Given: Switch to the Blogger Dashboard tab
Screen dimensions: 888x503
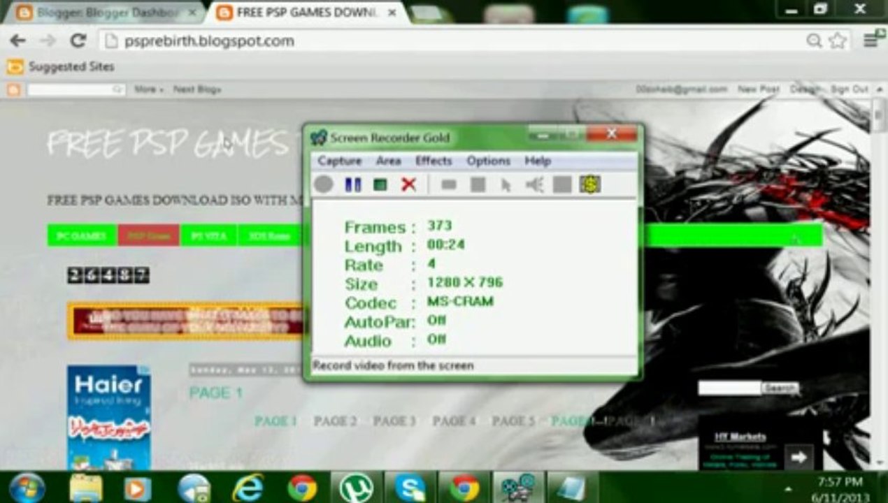Looking at the screenshot, I should pos(105,12).
